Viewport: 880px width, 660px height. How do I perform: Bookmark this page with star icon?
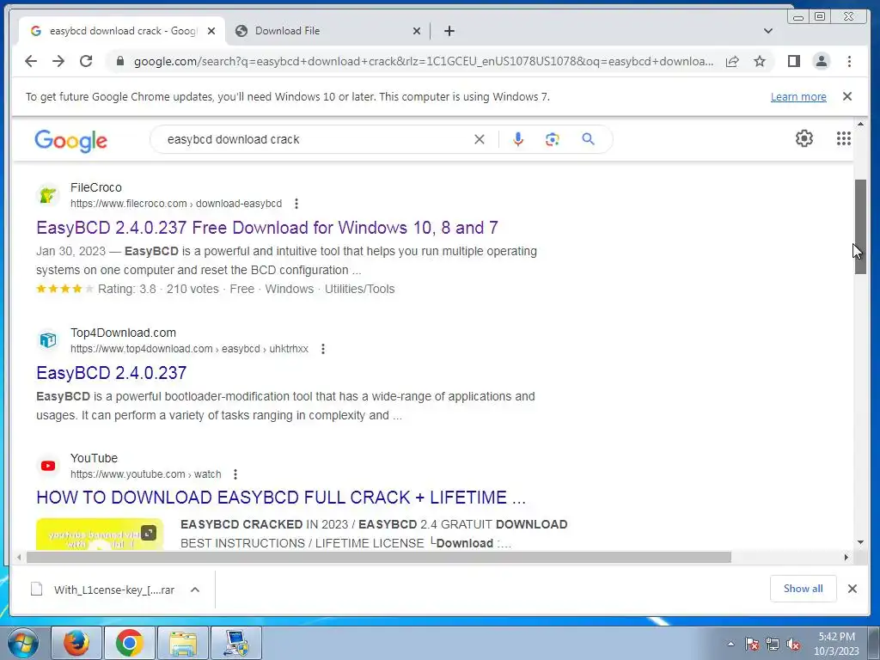(760, 61)
